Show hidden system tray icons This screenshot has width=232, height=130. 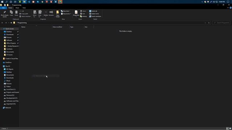pos(202,2)
